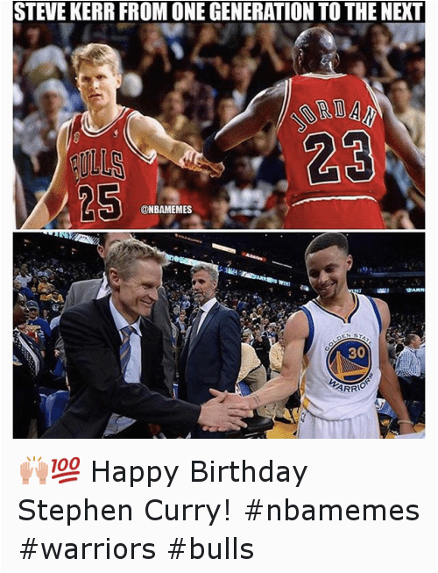The width and height of the screenshot is (438, 573).
Task: Click the @NBAMEMES watermark text
Action: click(166, 210)
